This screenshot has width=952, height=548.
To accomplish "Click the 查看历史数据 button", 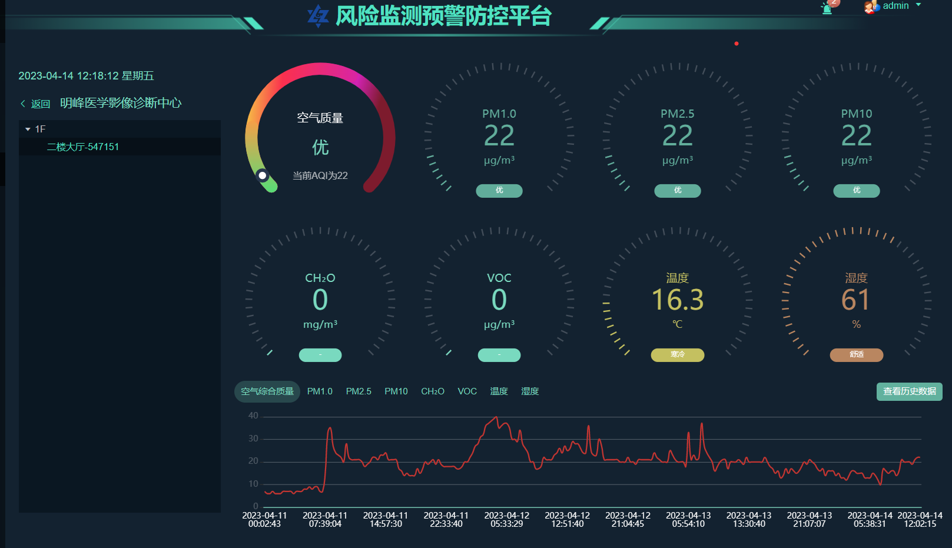I will [909, 391].
